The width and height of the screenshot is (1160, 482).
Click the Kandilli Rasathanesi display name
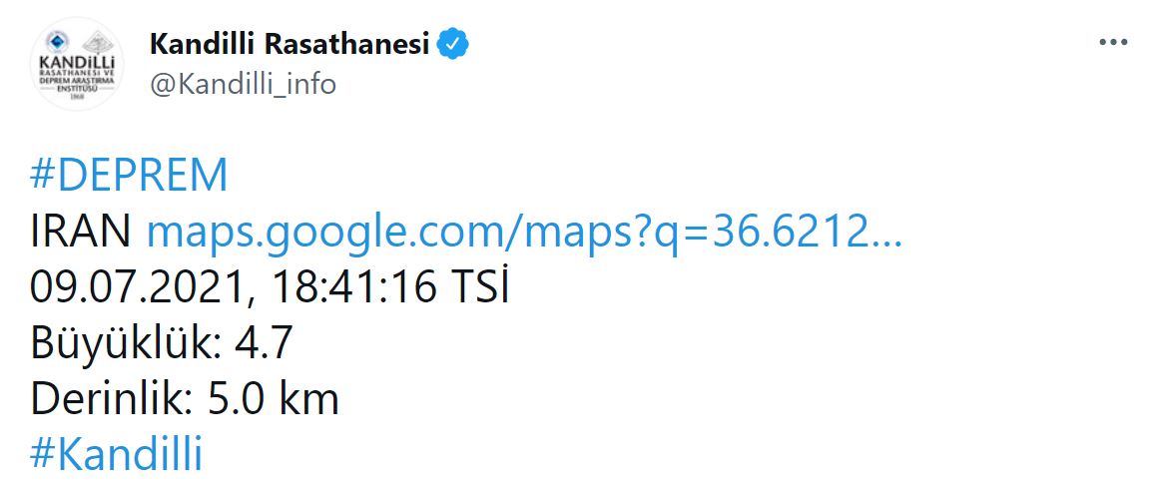pos(290,44)
